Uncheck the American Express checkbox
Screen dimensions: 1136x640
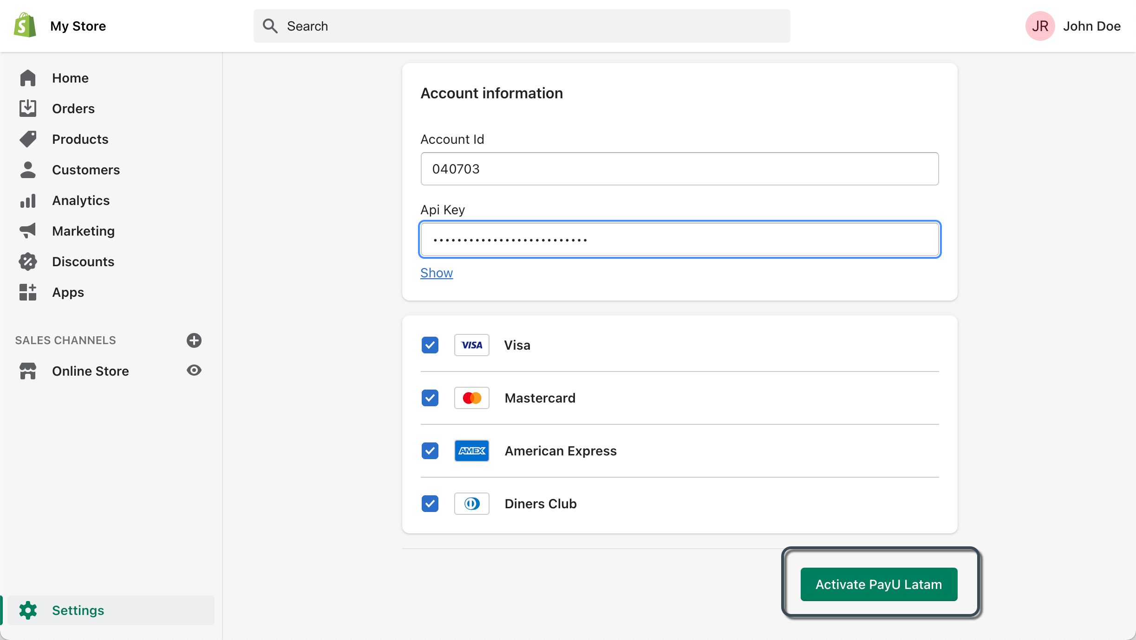click(430, 451)
